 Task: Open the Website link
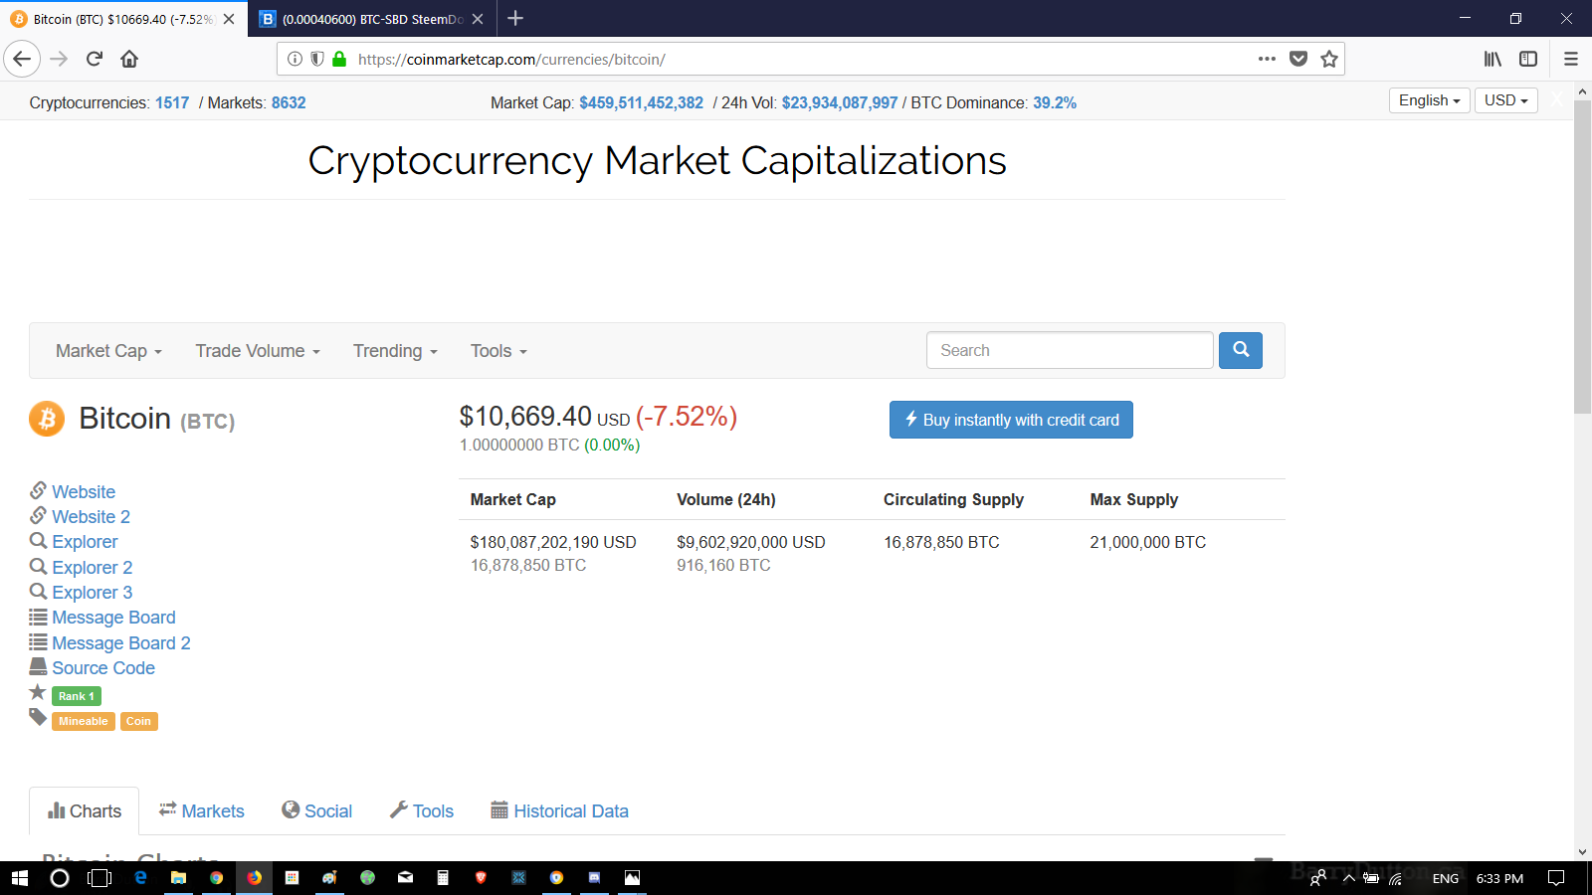pyautogui.click(x=84, y=492)
